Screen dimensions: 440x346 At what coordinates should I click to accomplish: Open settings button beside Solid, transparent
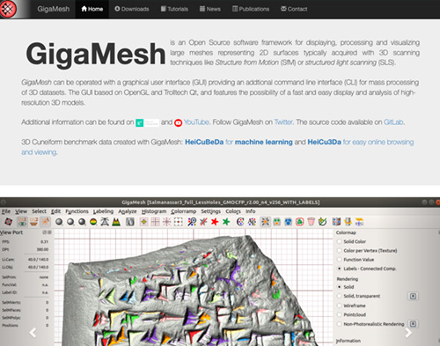413,296
